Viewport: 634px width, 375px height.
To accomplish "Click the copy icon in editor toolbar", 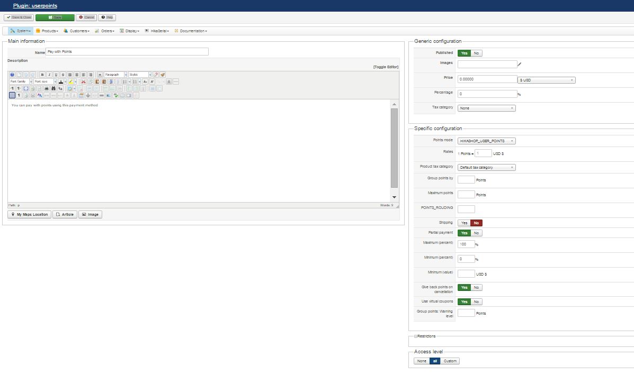I will (x=91, y=81).
